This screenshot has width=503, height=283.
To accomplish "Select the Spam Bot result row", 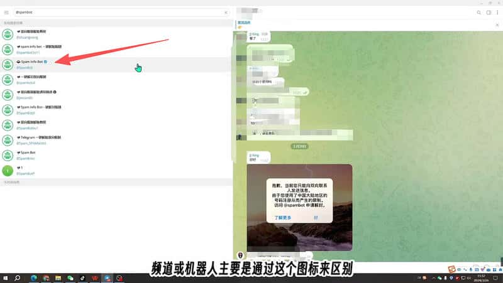I will point(116,155).
